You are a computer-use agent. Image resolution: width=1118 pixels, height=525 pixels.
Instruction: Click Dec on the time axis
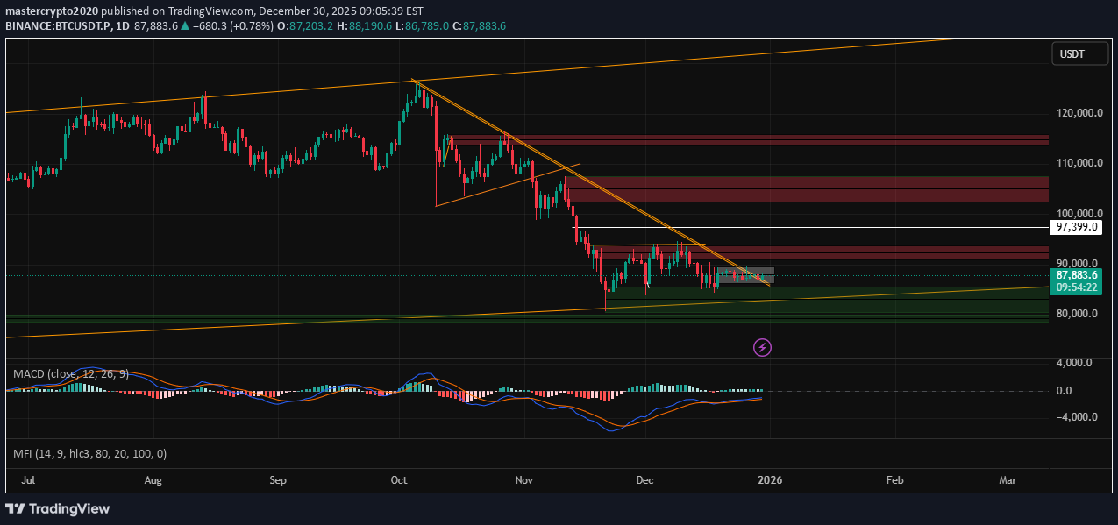[x=644, y=480]
